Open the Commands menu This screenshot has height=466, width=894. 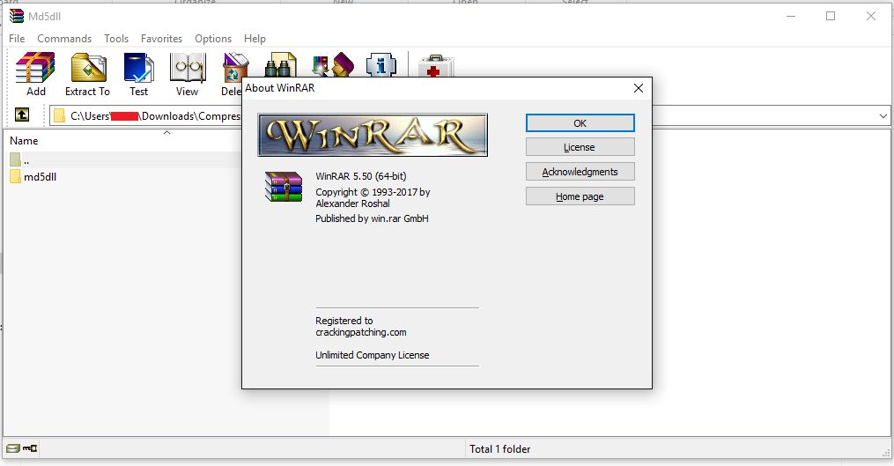(x=64, y=39)
